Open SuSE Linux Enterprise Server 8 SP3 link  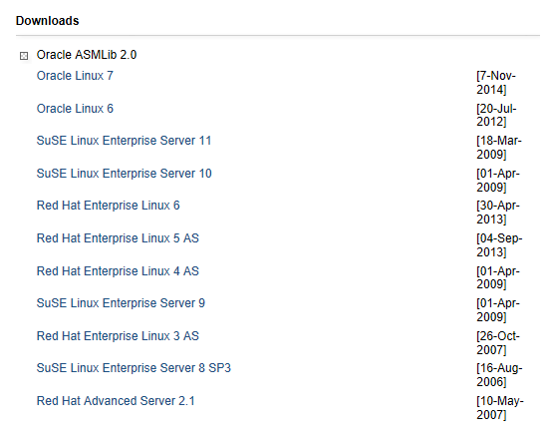click(134, 368)
